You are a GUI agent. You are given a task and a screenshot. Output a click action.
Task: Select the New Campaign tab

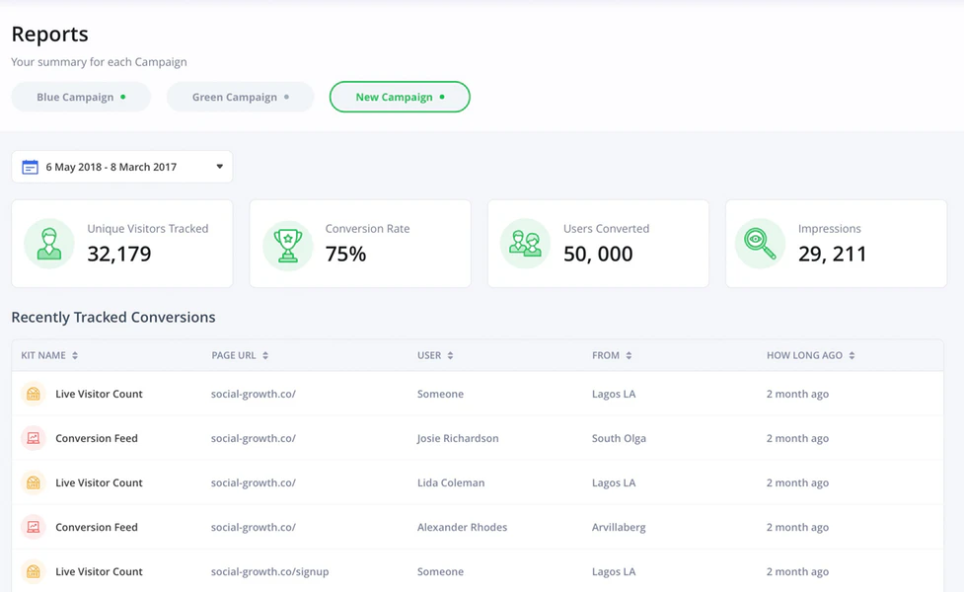click(400, 97)
